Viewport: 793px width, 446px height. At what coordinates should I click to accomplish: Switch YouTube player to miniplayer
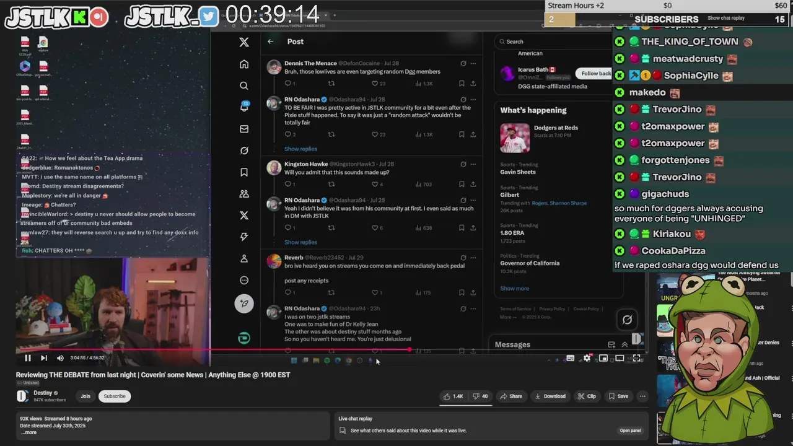(603, 358)
